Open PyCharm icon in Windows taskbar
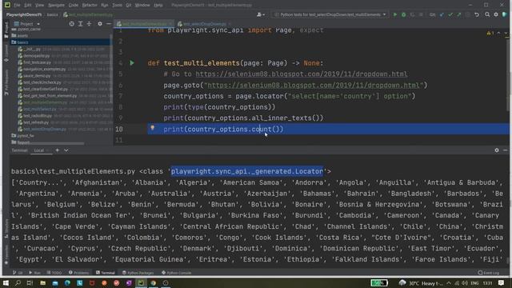Screen dimensions: 512x288 (x=141, y=282)
